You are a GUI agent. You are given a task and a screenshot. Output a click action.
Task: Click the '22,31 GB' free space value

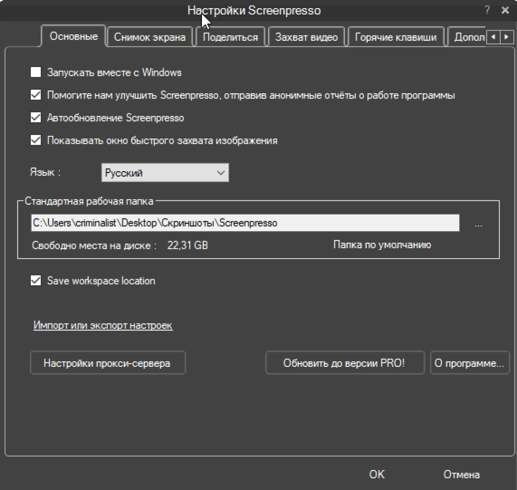pos(188,245)
